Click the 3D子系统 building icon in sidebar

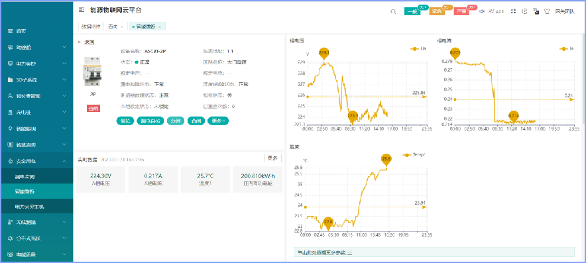(x=11, y=80)
